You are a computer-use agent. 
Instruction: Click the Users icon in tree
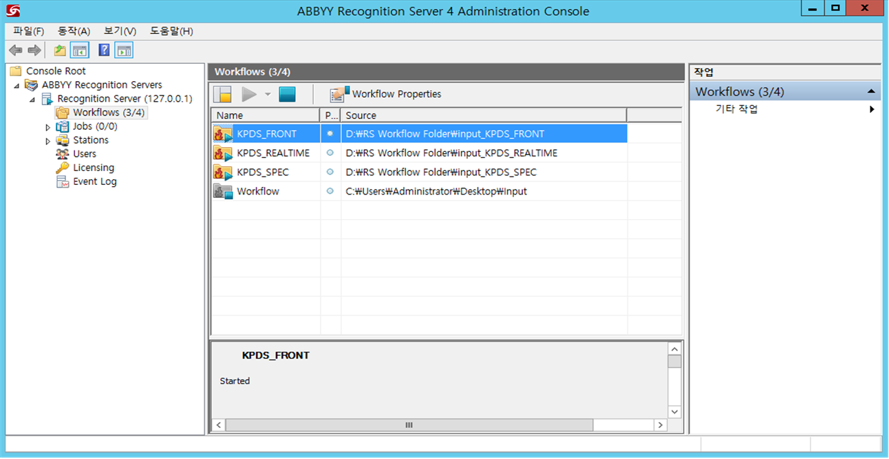pos(63,154)
